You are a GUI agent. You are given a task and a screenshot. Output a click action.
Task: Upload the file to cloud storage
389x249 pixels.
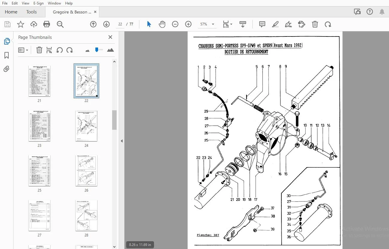pos(34,24)
